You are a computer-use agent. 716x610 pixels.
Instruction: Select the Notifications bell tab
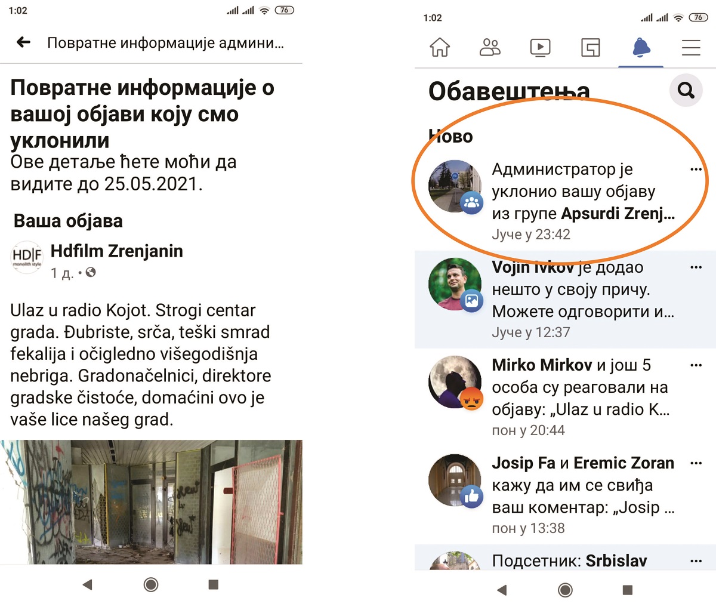point(641,47)
